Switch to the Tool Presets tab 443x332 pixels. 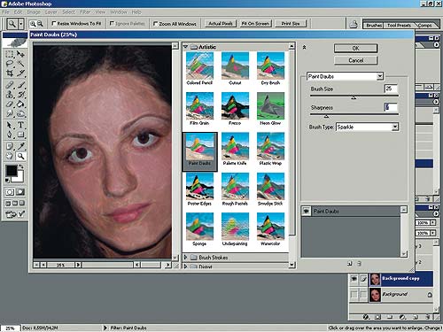399,25
